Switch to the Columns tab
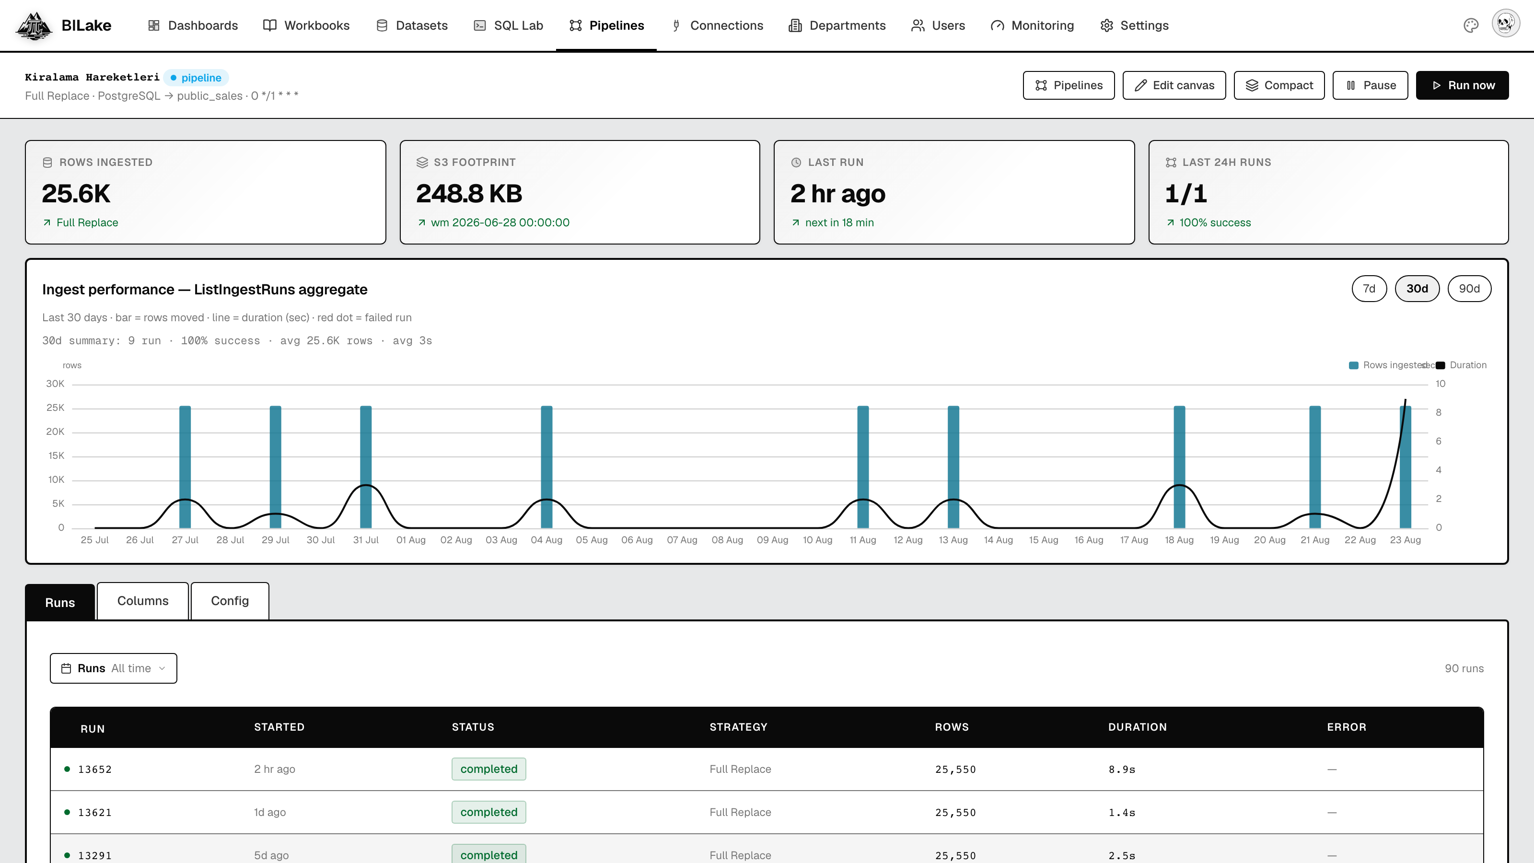Image resolution: width=1534 pixels, height=863 pixels. tap(143, 601)
